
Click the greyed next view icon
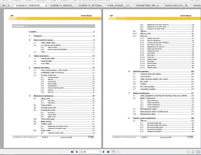(x=118, y=152)
